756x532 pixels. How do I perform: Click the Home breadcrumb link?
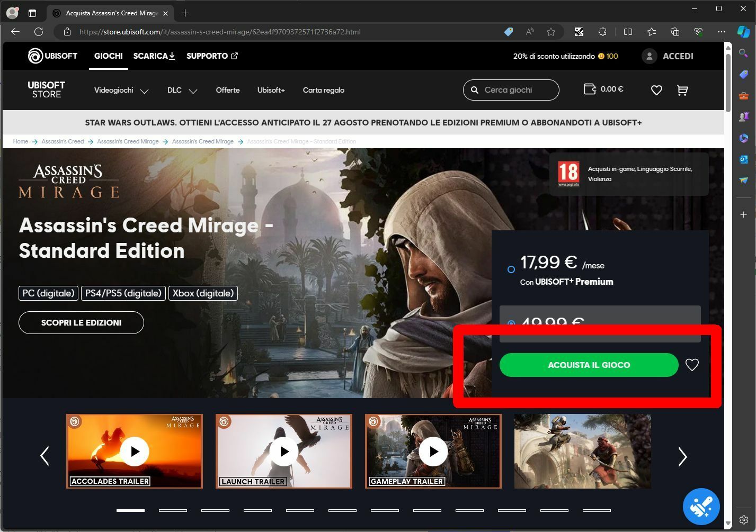[21, 141]
